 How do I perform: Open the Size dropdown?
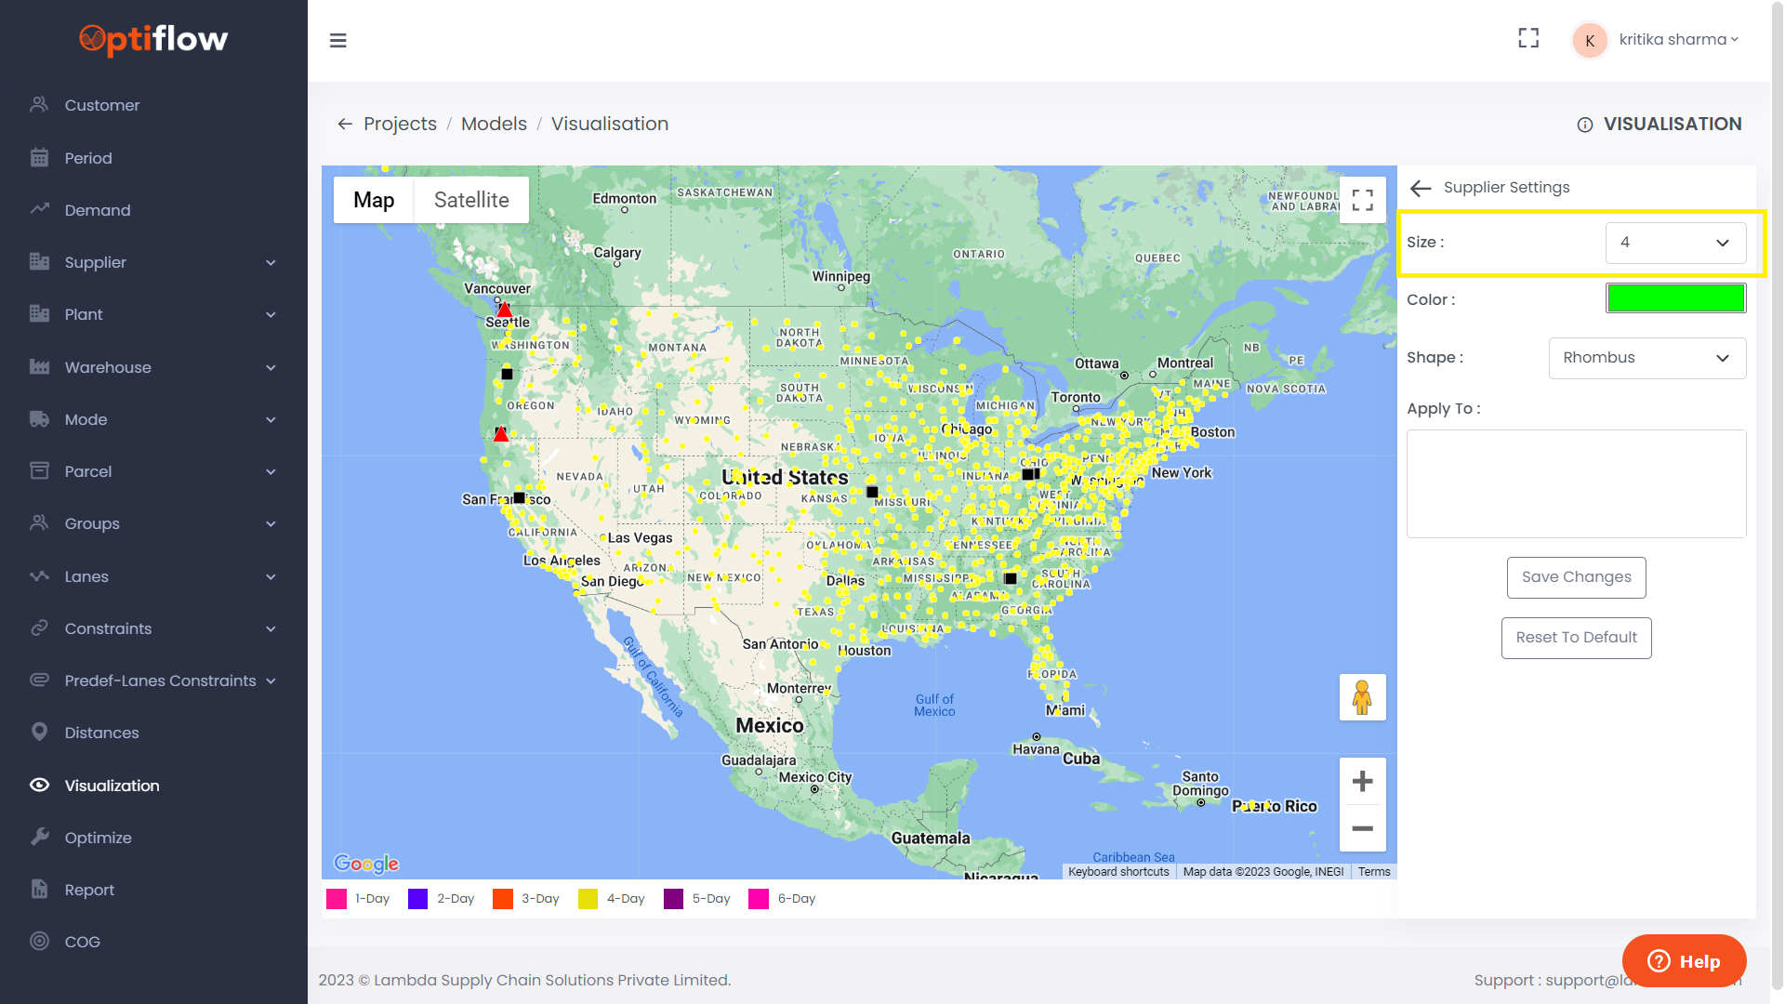click(1674, 243)
